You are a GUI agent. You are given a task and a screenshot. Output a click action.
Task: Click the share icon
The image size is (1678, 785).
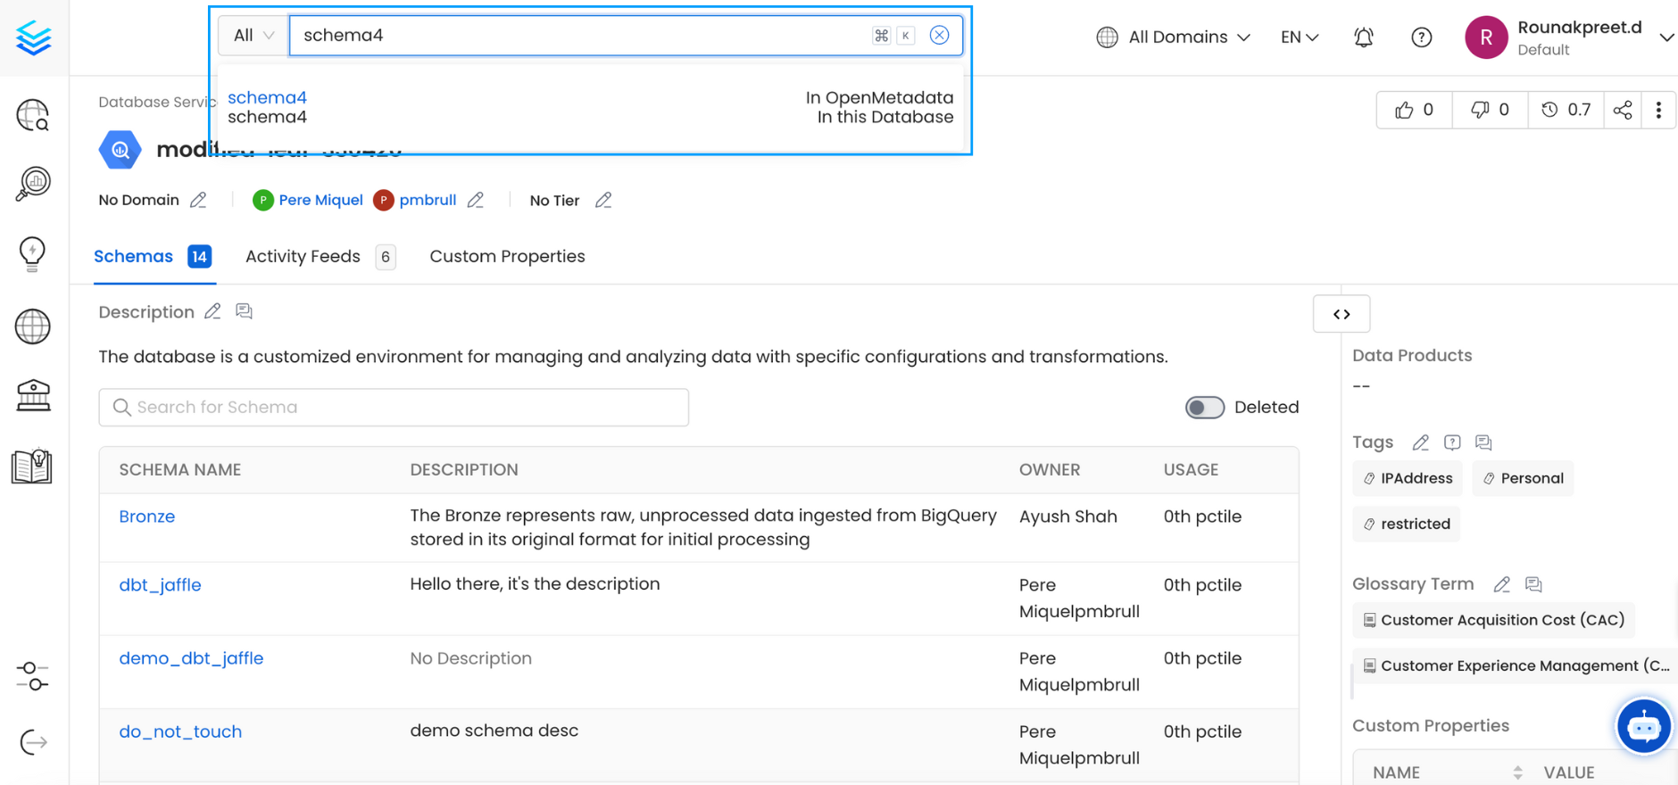point(1623,110)
